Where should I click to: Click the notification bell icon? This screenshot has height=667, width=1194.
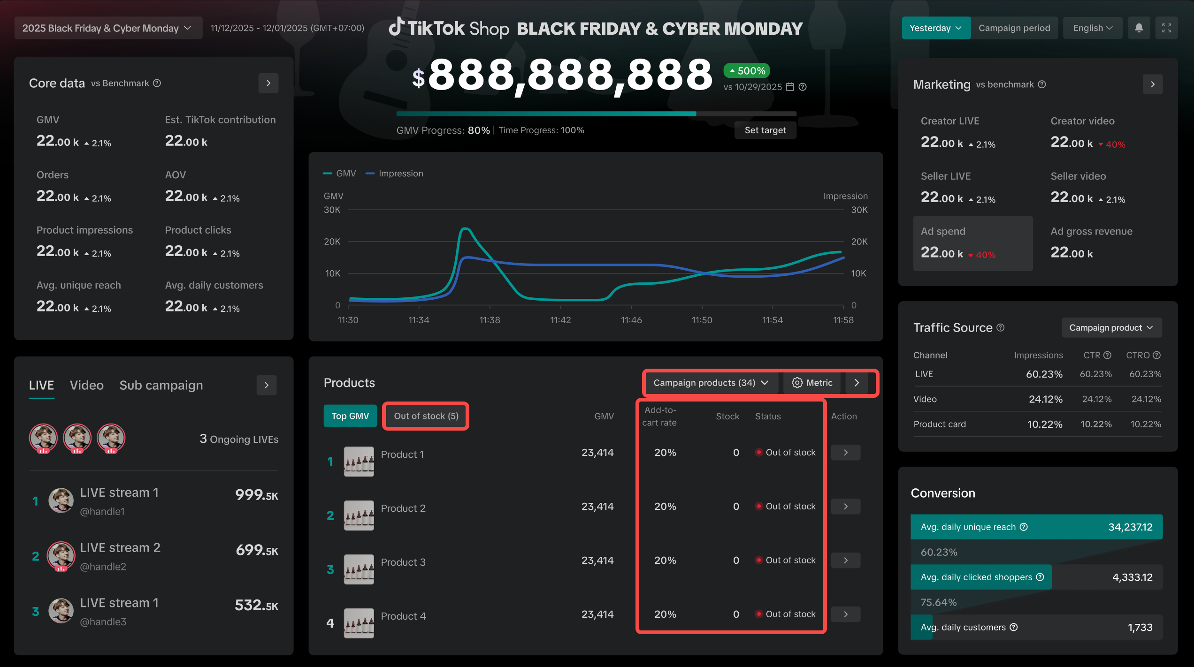[1139, 28]
